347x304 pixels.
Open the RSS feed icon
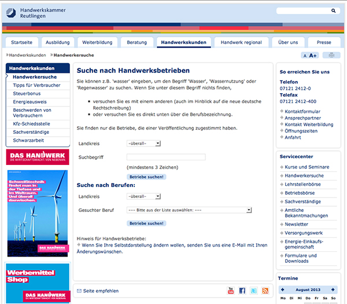[265, 291]
